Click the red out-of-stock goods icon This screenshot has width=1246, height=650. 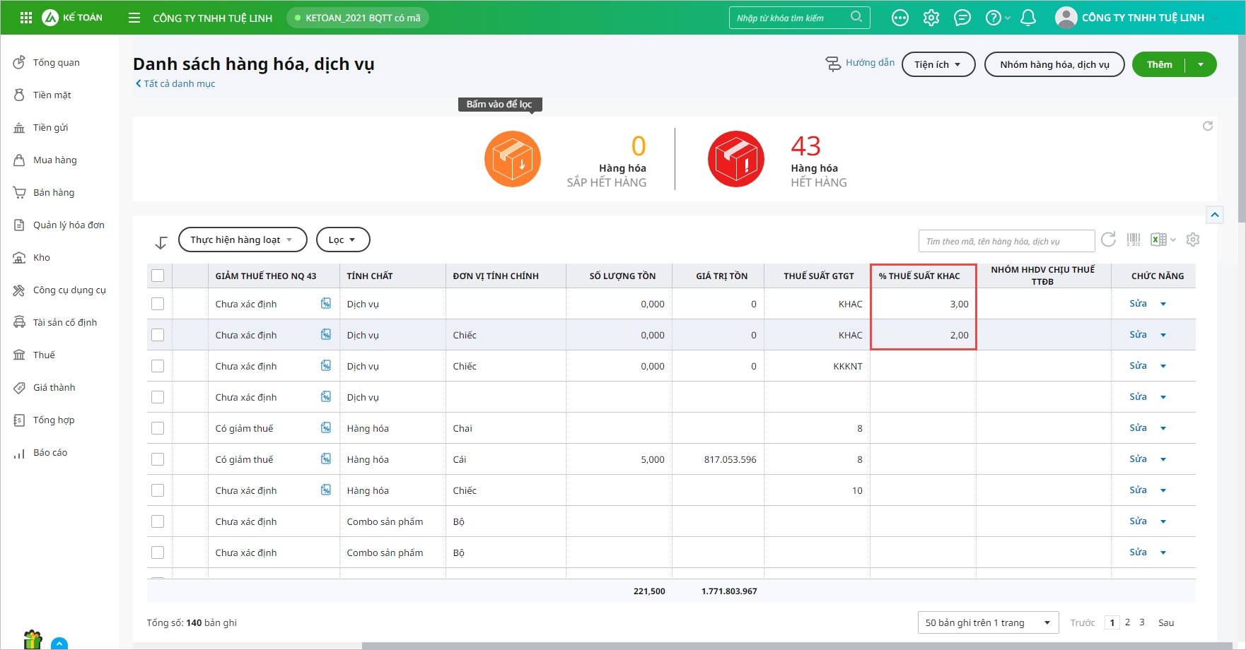tap(736, 159)
